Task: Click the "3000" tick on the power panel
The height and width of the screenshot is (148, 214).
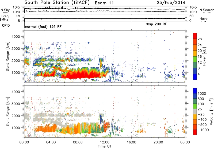Action: pos(16,49)
